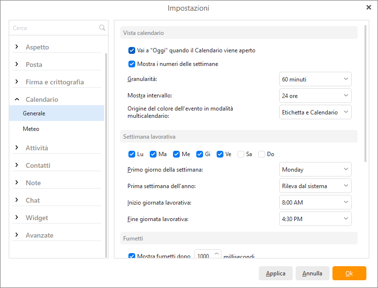
Task: Collapse the Calendario section chevron
Action: coord(17,99)
